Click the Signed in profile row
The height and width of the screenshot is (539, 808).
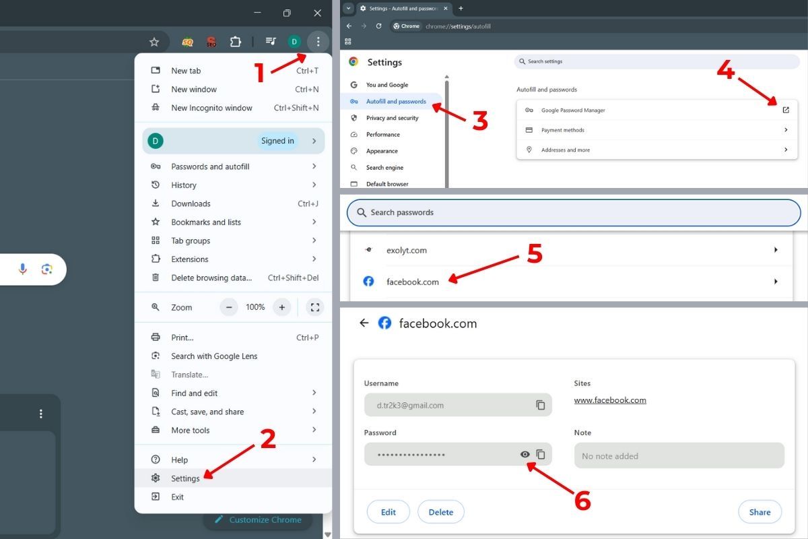(x=234, y=141)
